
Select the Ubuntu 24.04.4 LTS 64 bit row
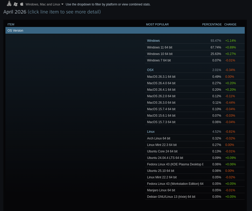195,158
